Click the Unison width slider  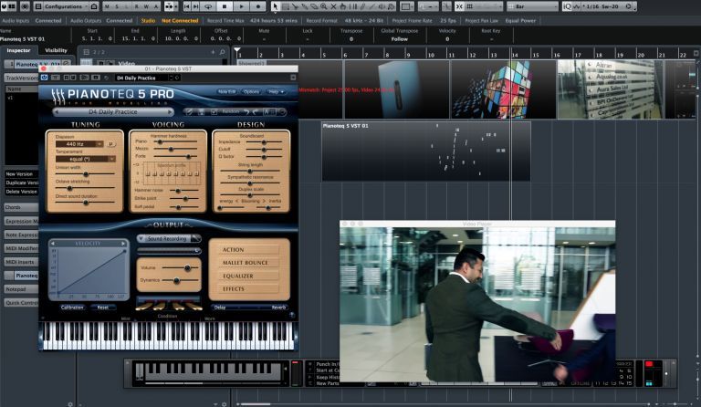click(x=85, y=174)
